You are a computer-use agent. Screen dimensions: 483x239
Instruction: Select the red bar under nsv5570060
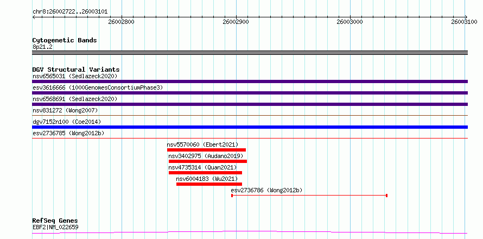tap(206, 150)
